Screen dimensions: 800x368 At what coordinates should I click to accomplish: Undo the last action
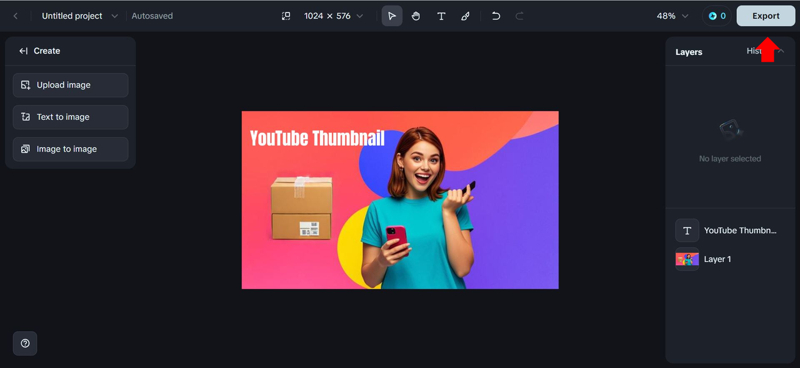point(496,16)
